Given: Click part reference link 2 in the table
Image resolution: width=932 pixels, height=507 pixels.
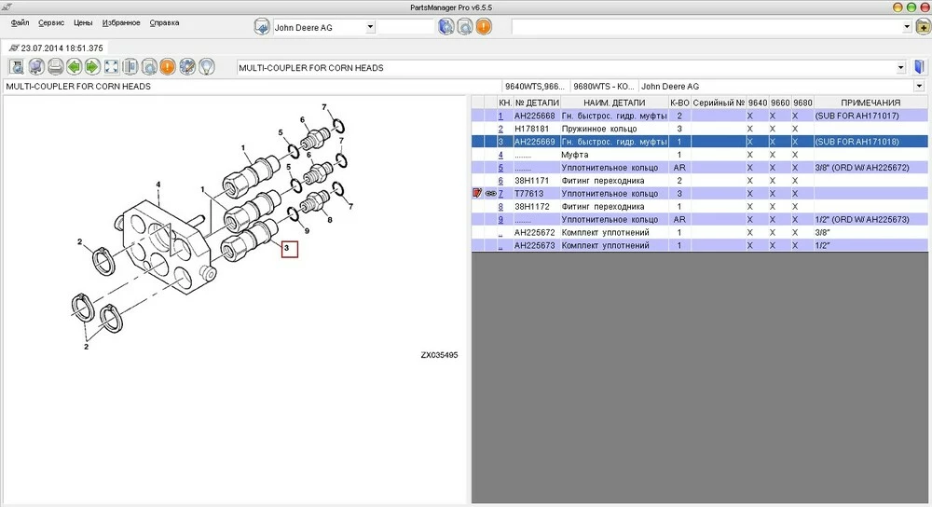Looking at the screenshot, I should pos(500,129).
